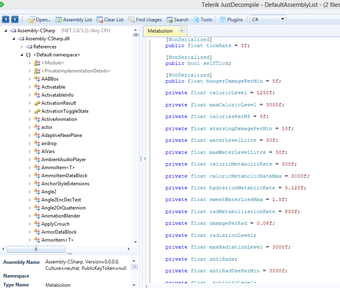
Task: Open the Tools menu
Action: point(203,20)
